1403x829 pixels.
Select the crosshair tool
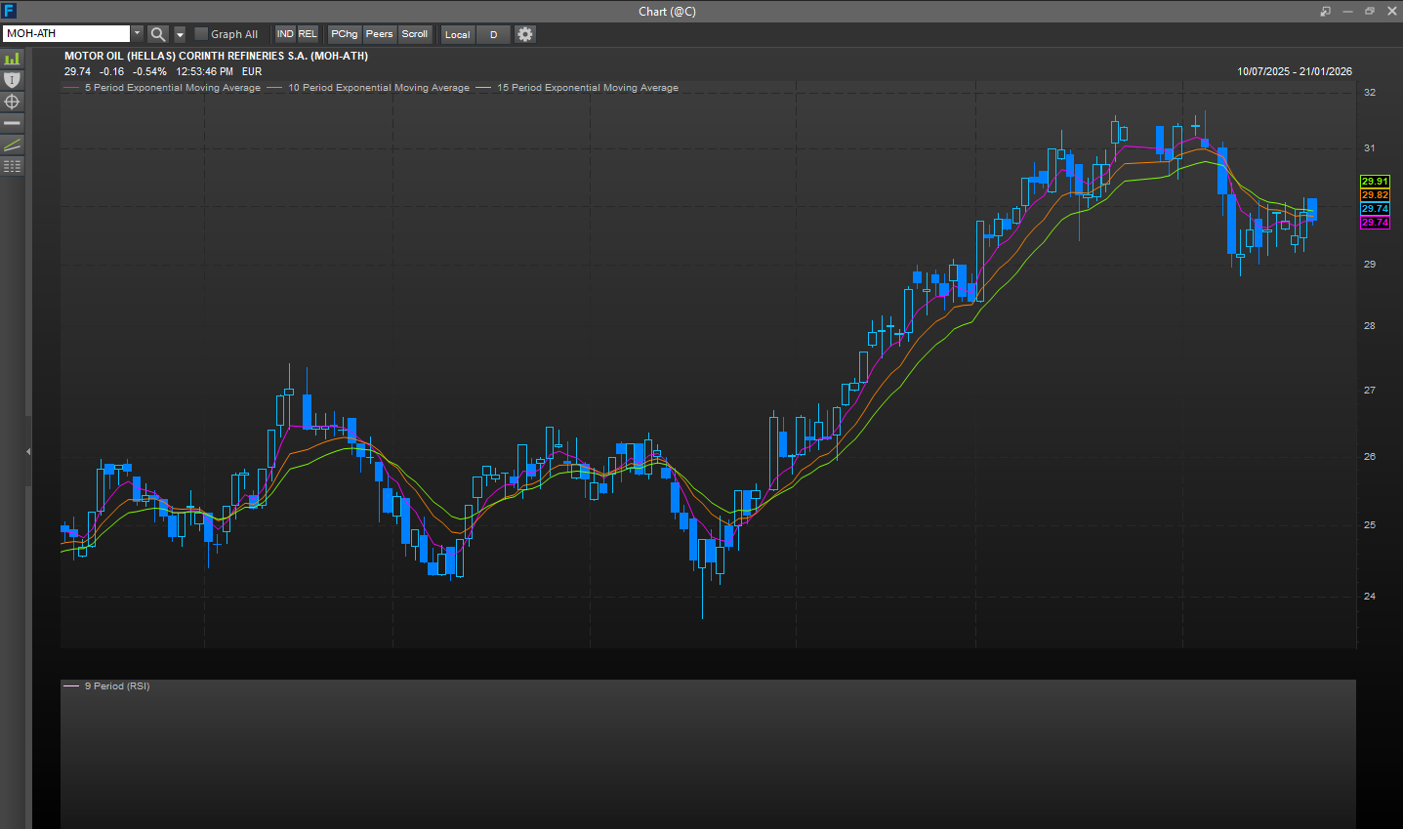coord(12,102)
